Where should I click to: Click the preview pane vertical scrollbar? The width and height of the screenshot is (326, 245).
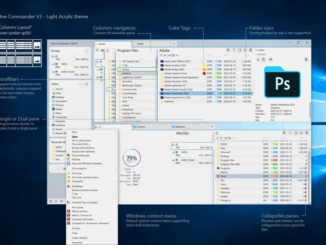click(x=310, y=110)
